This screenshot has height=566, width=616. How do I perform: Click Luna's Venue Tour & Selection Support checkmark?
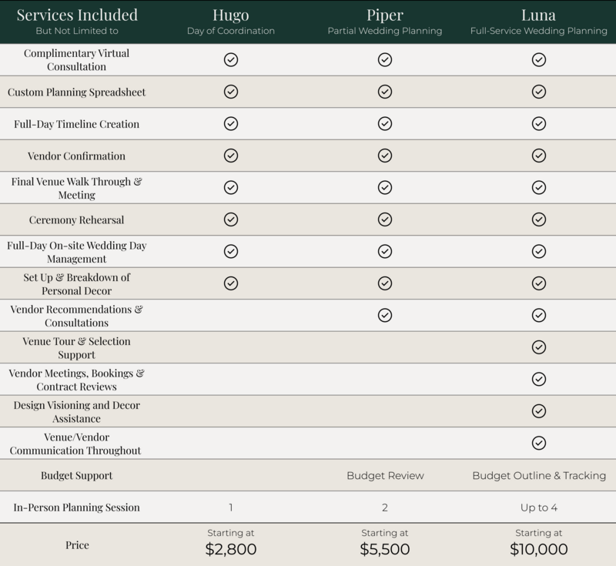pyautogui.click(x=539, y=347)
